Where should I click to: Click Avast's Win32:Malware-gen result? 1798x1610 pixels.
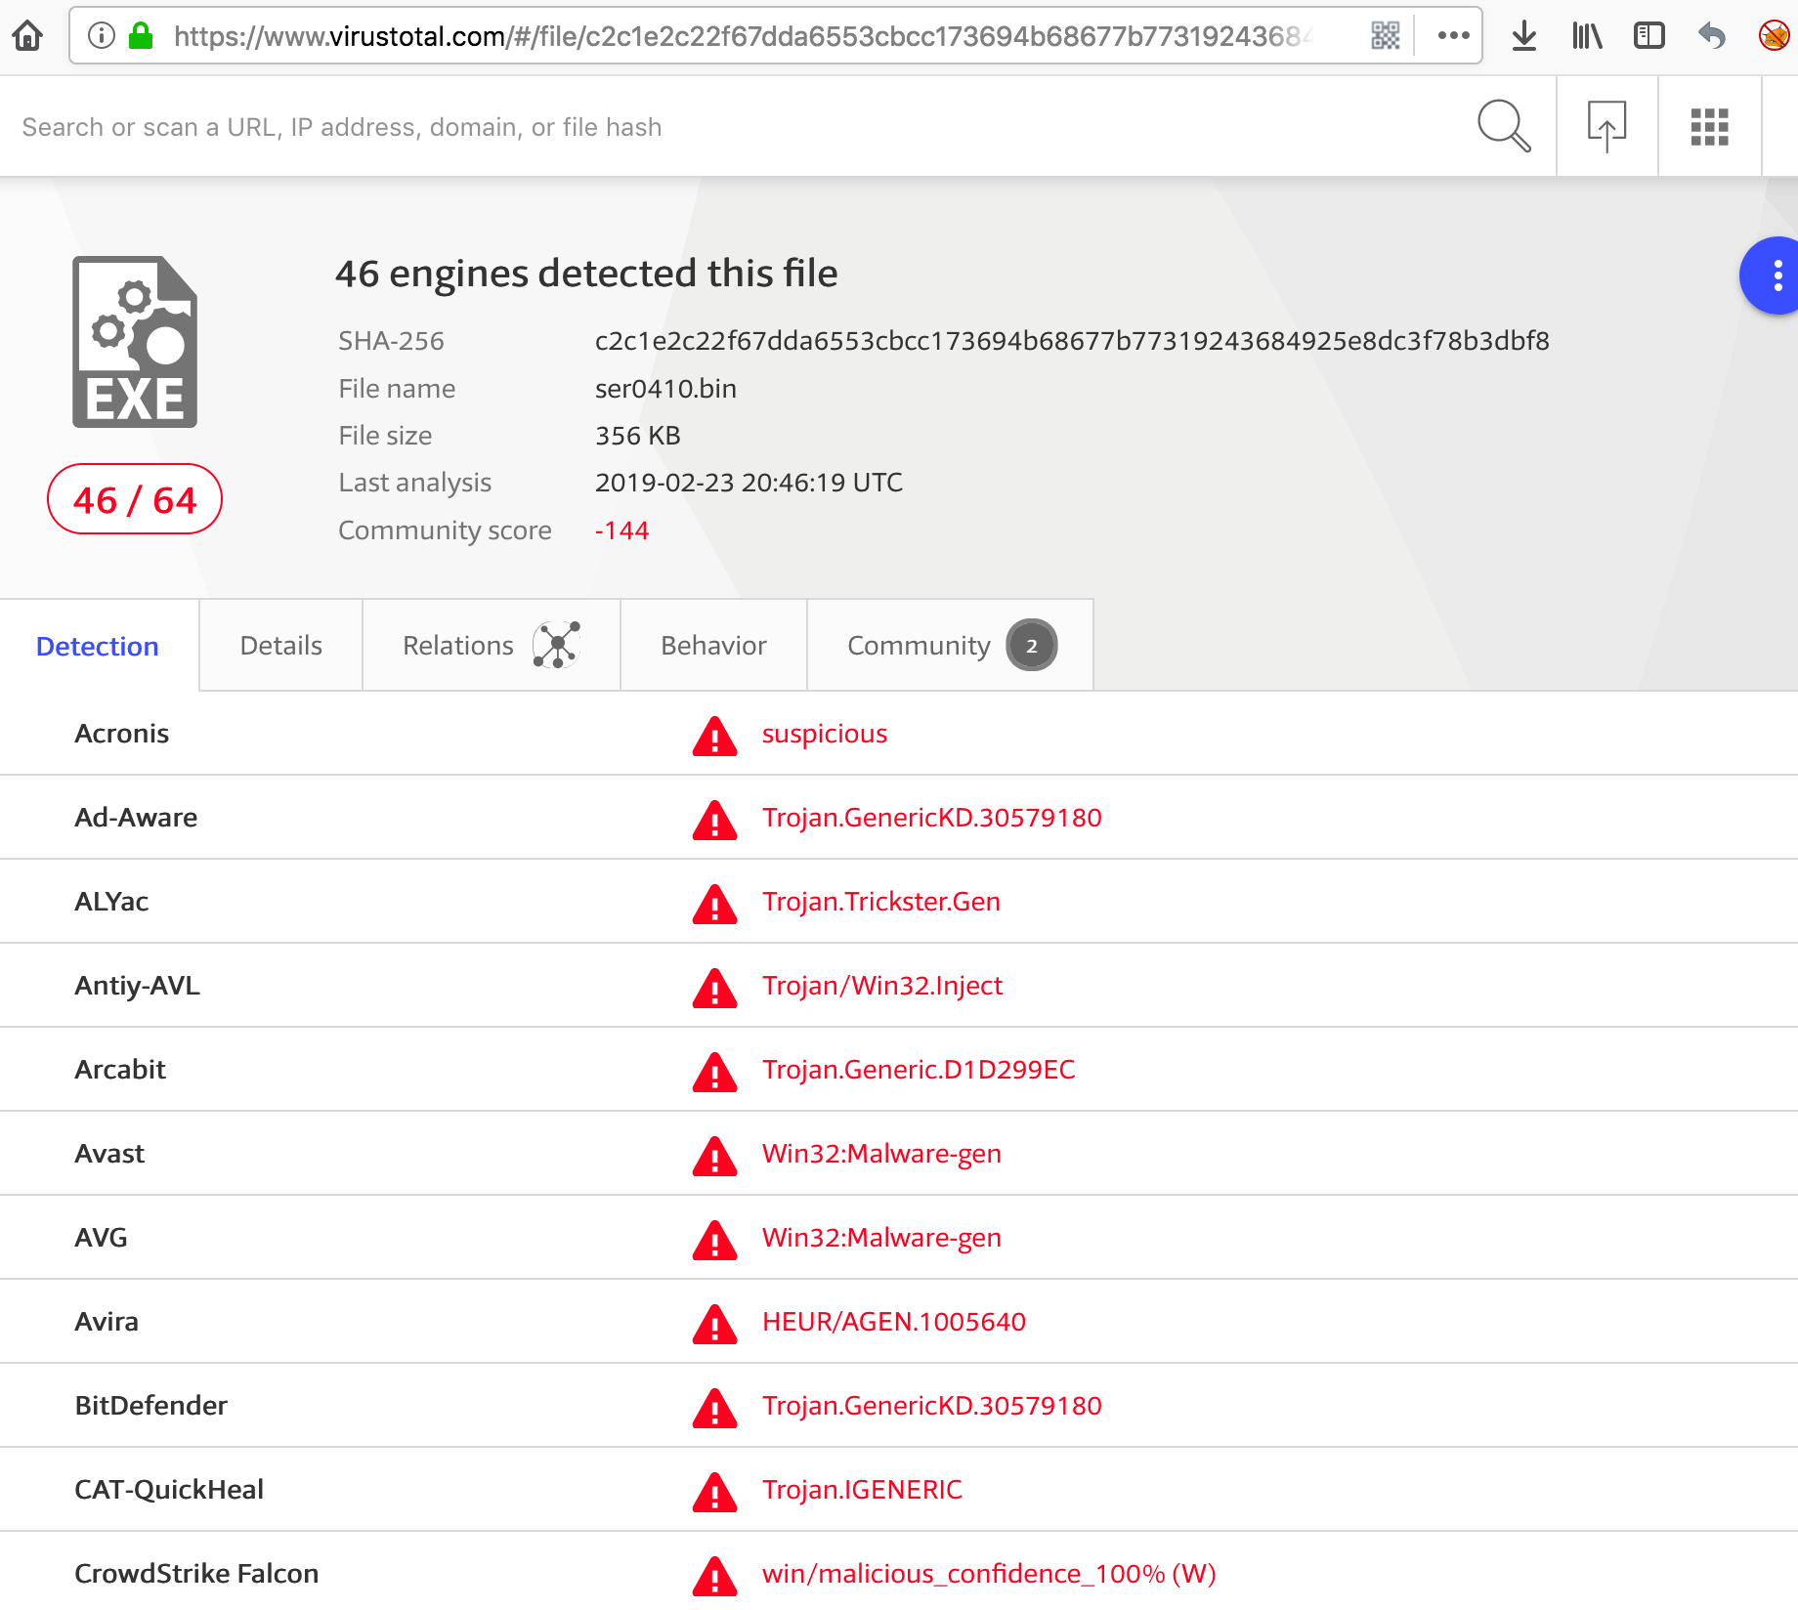coord(881,1153)
